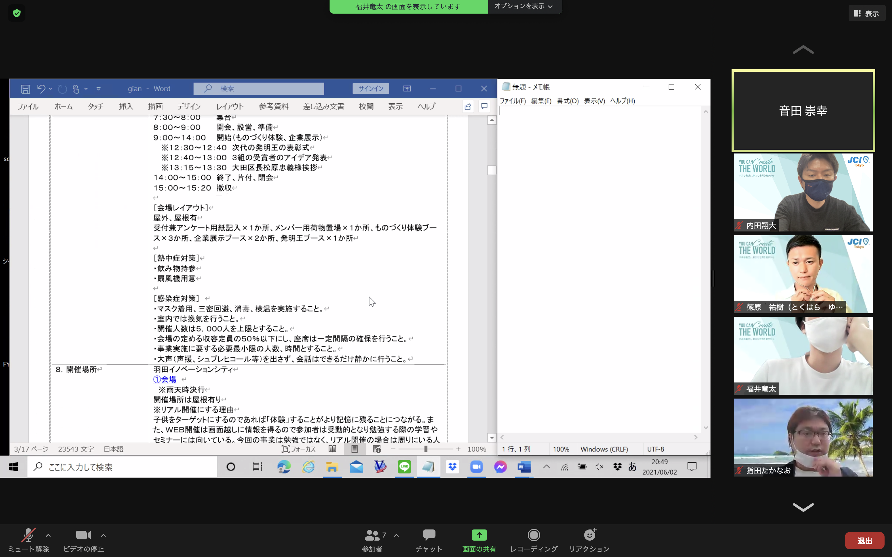
Task: Click the Word zoom slider
Action: coord(425,449)
